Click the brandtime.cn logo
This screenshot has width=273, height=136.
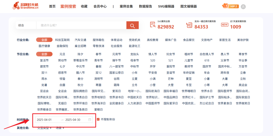[x=26, y=5]
